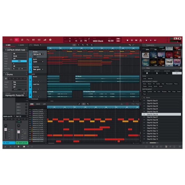Click the info icon in bottom bar
The width and height of the screenshot is (185, 185).
click(x=5, y=147)
